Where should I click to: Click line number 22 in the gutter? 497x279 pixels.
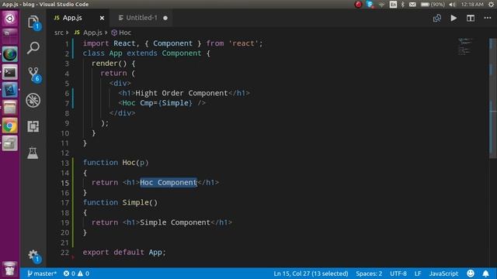tap(64, 253)
